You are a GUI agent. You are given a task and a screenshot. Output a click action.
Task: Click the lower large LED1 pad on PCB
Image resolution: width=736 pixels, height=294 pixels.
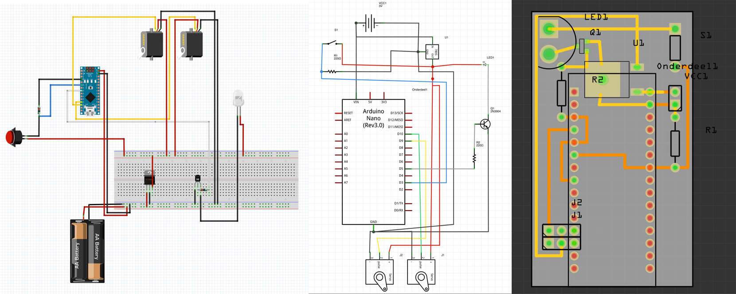549,54
